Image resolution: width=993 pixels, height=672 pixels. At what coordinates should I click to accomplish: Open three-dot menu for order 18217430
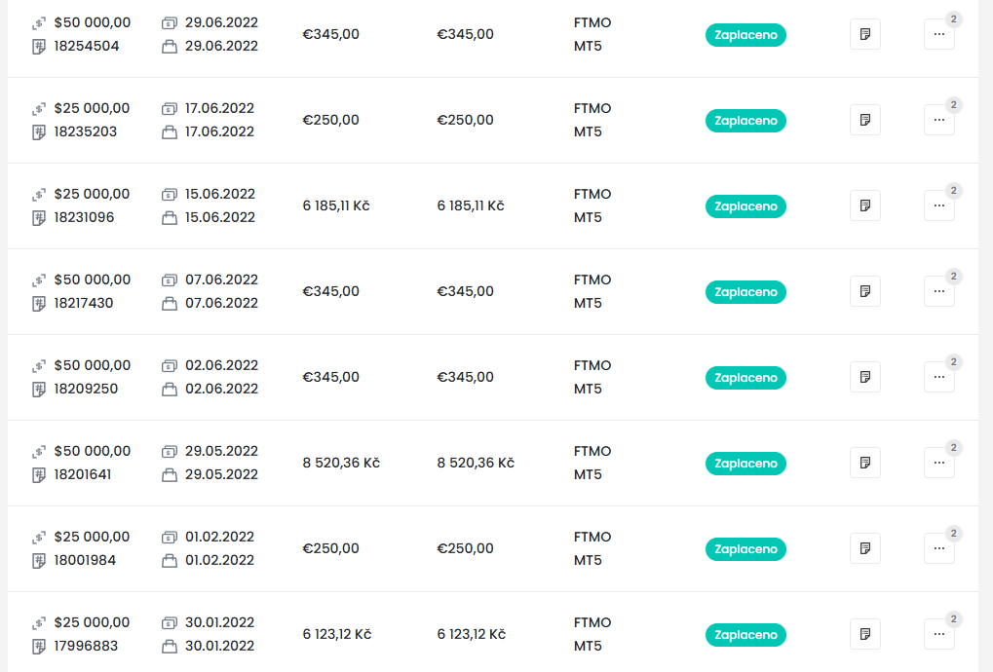(939, 292)
